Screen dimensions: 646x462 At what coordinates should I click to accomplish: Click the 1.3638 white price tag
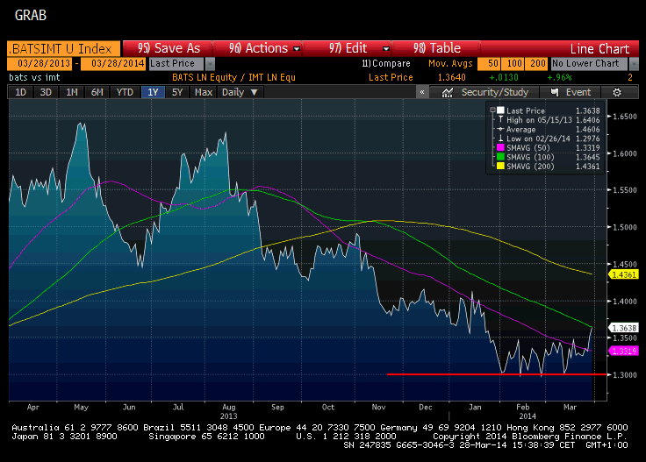tap(623, 328)
